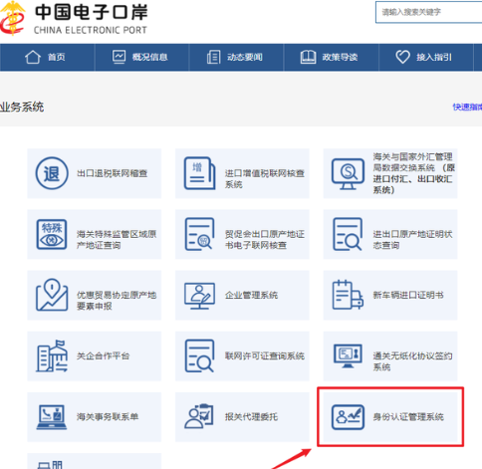Viewport: 482px width, 469px height.
Task: Click the China Electronic Port logo
Action: 74,18
